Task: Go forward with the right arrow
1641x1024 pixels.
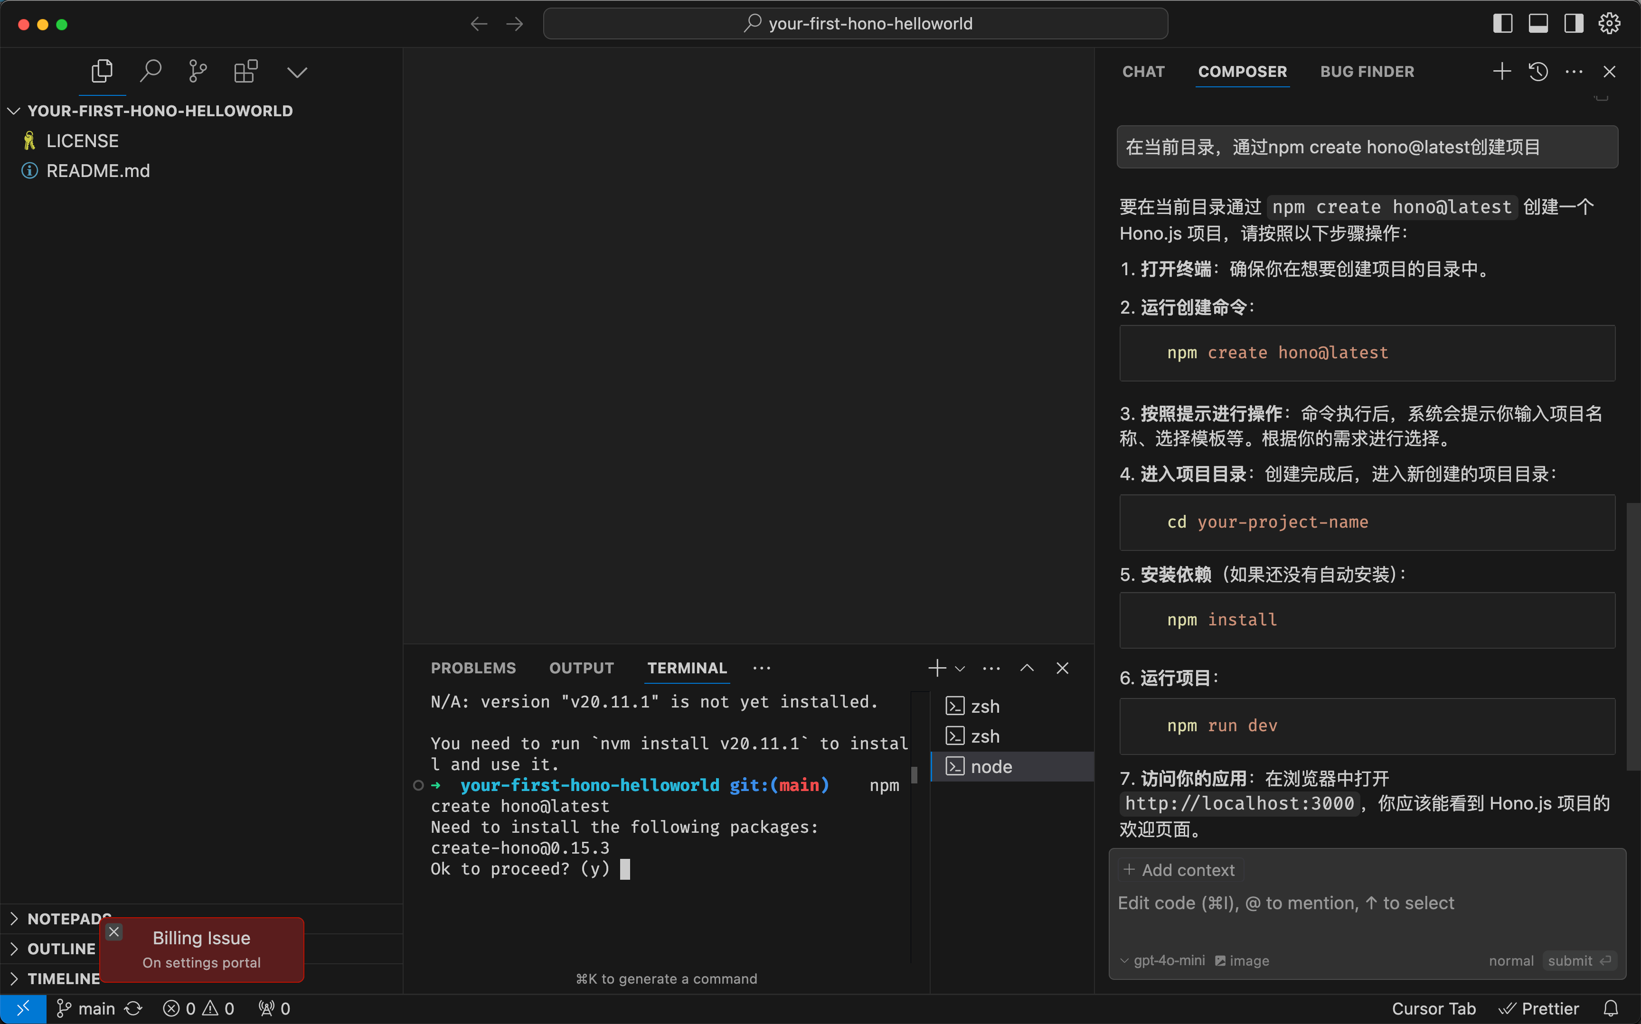Action: click(515, 24)
